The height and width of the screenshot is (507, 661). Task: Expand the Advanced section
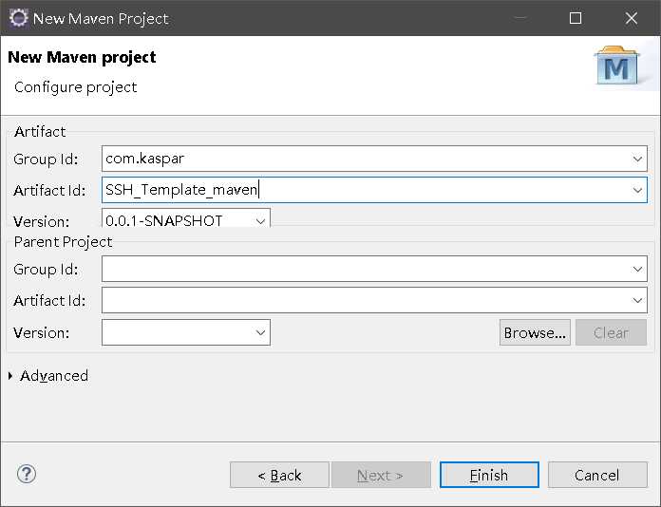[10, 376]
